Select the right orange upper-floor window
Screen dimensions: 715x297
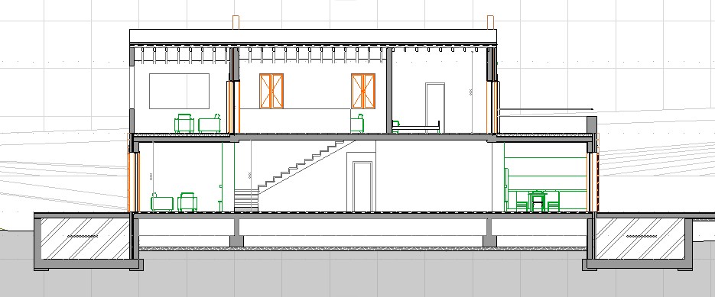coord(363,91)
